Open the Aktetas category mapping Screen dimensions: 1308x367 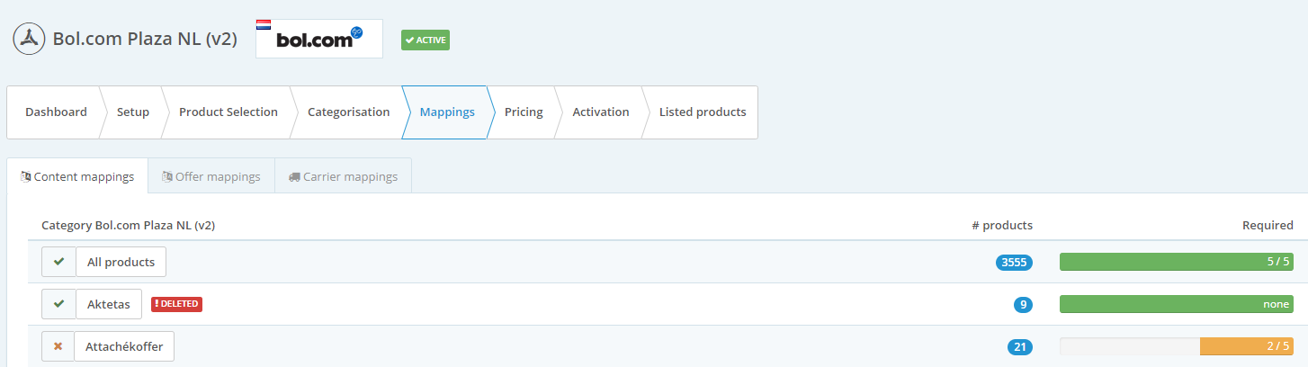pyautogui.click(x=109, y=304)
